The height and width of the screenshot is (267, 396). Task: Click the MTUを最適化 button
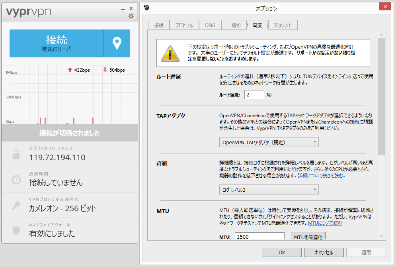tap(308, 236)
